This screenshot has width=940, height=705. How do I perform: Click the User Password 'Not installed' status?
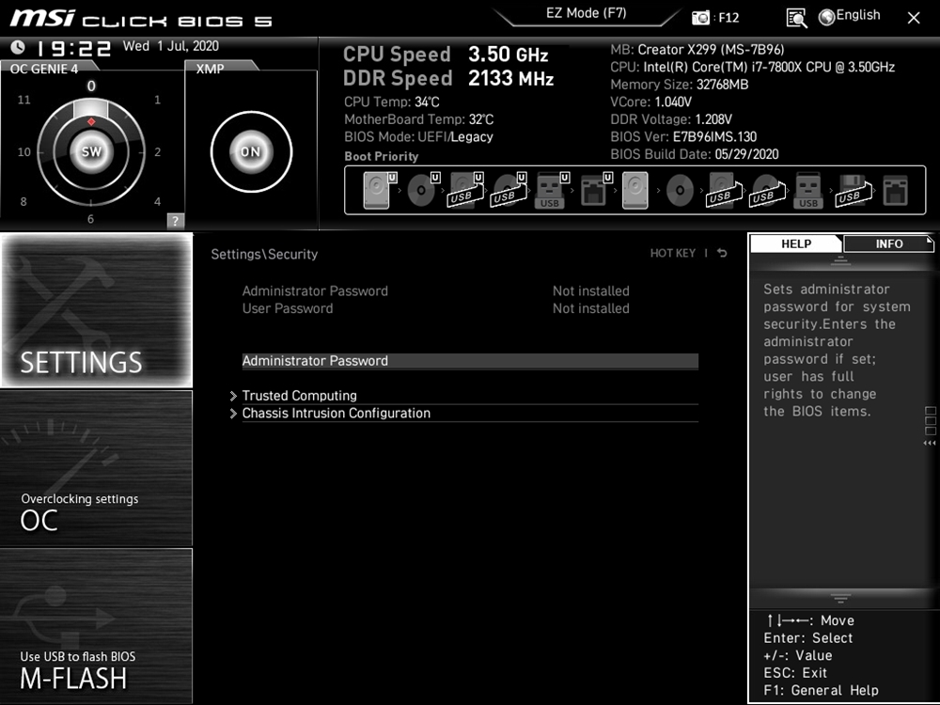pos(590,308)
